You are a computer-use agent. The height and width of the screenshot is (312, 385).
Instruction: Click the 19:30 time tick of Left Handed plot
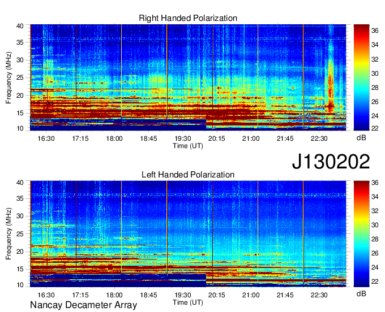pyautogui.click(x=183, y=295)
